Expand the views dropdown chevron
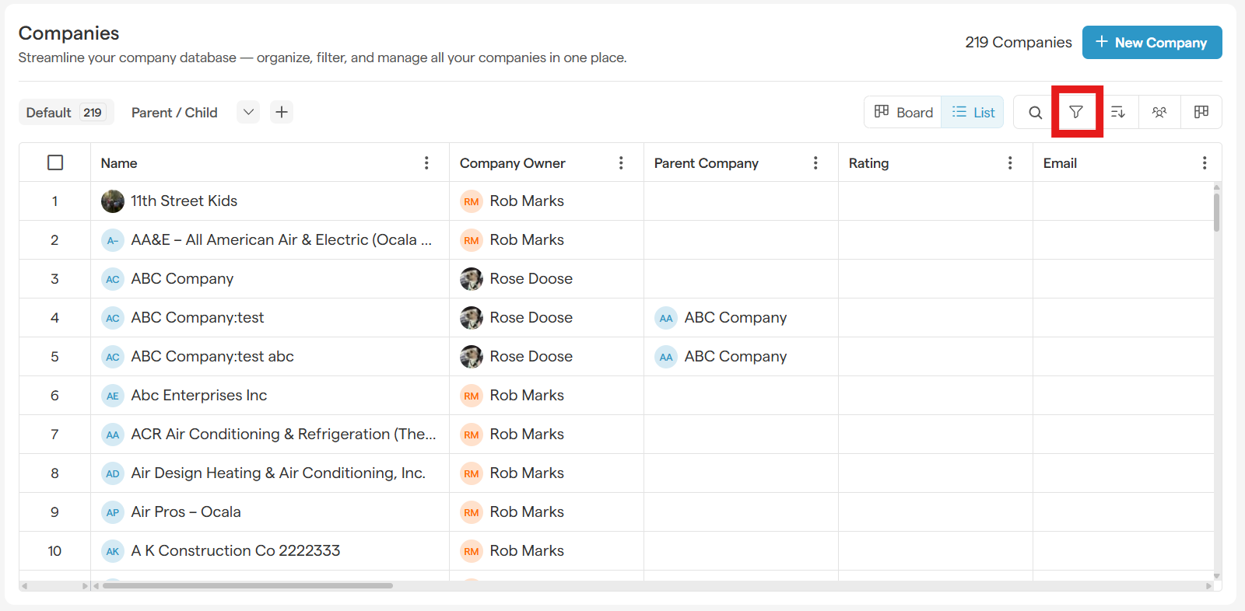This screenshot has height=611, width=1245. click(248, 113)
